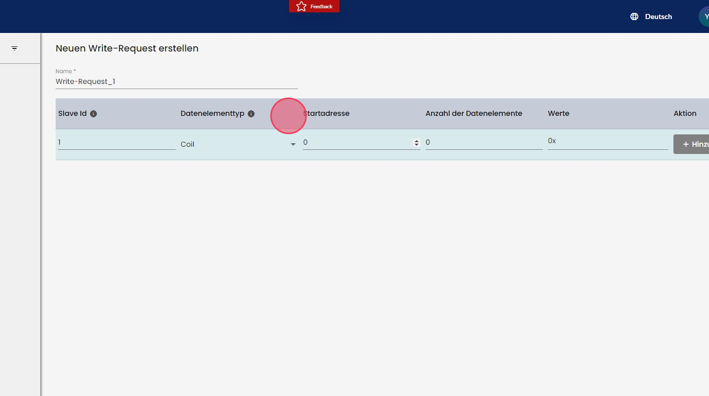Expand the Datenelementtyp dropdown arrow
The width and height of the screenshot is (709, 396).
(293, 145)
